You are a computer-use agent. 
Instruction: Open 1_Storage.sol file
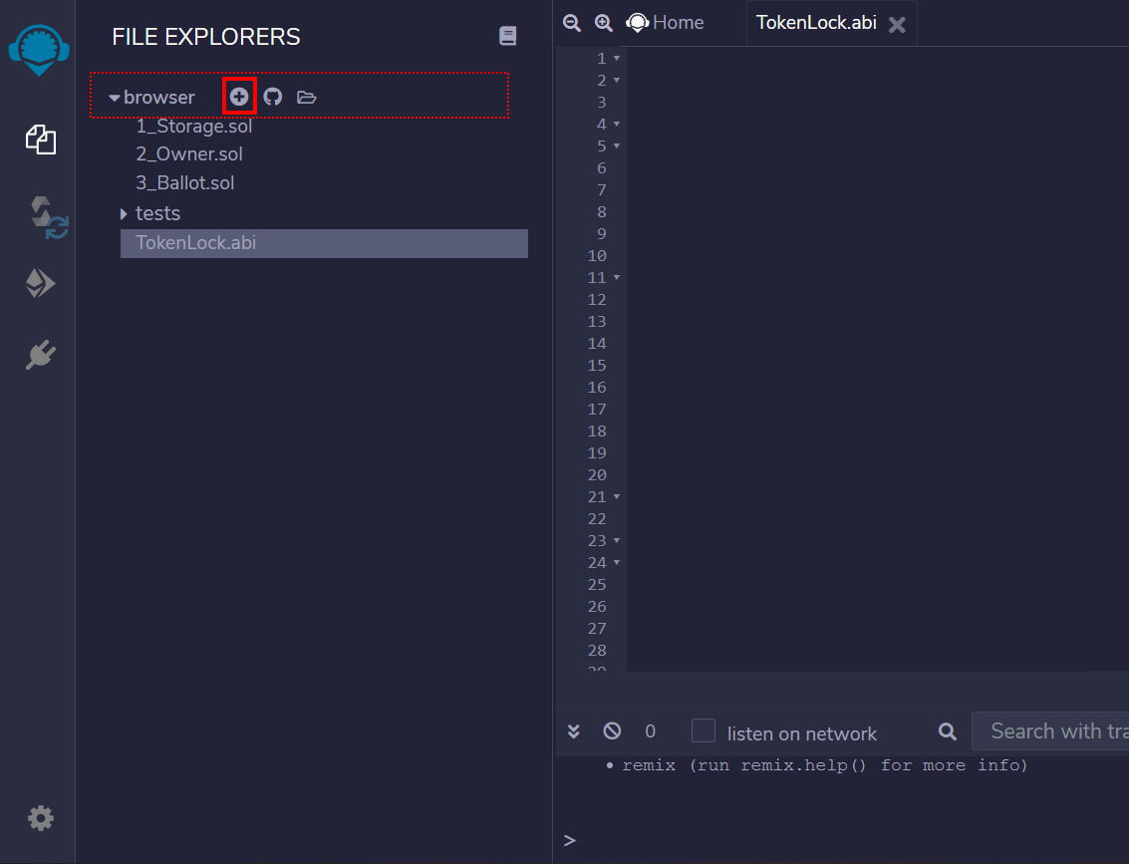point(193,126)
